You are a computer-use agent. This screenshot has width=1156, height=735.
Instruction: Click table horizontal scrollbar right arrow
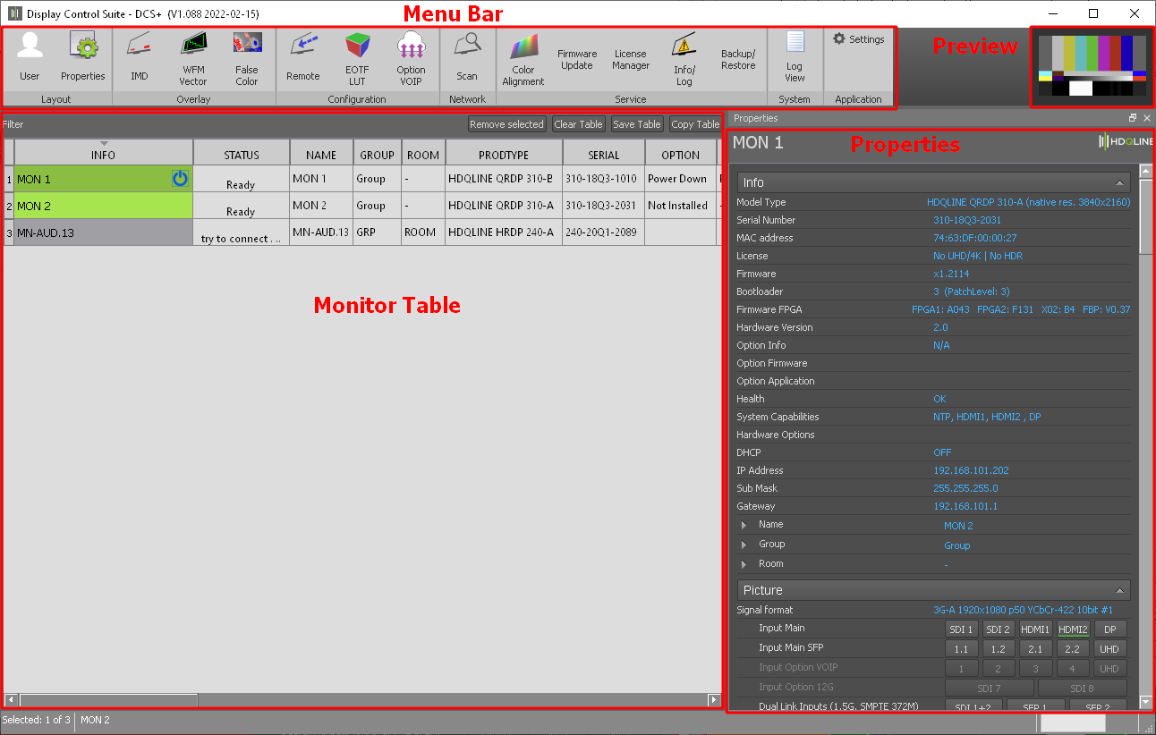(714, 700)
